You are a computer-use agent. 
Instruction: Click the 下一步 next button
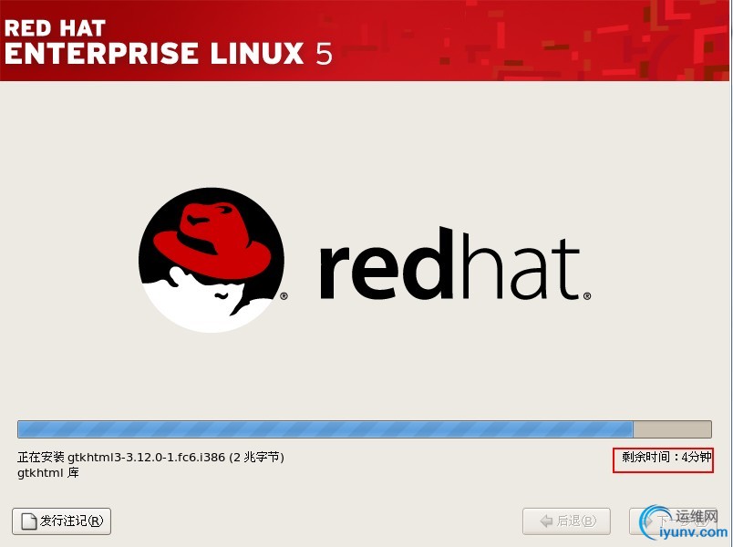[673, 521]
